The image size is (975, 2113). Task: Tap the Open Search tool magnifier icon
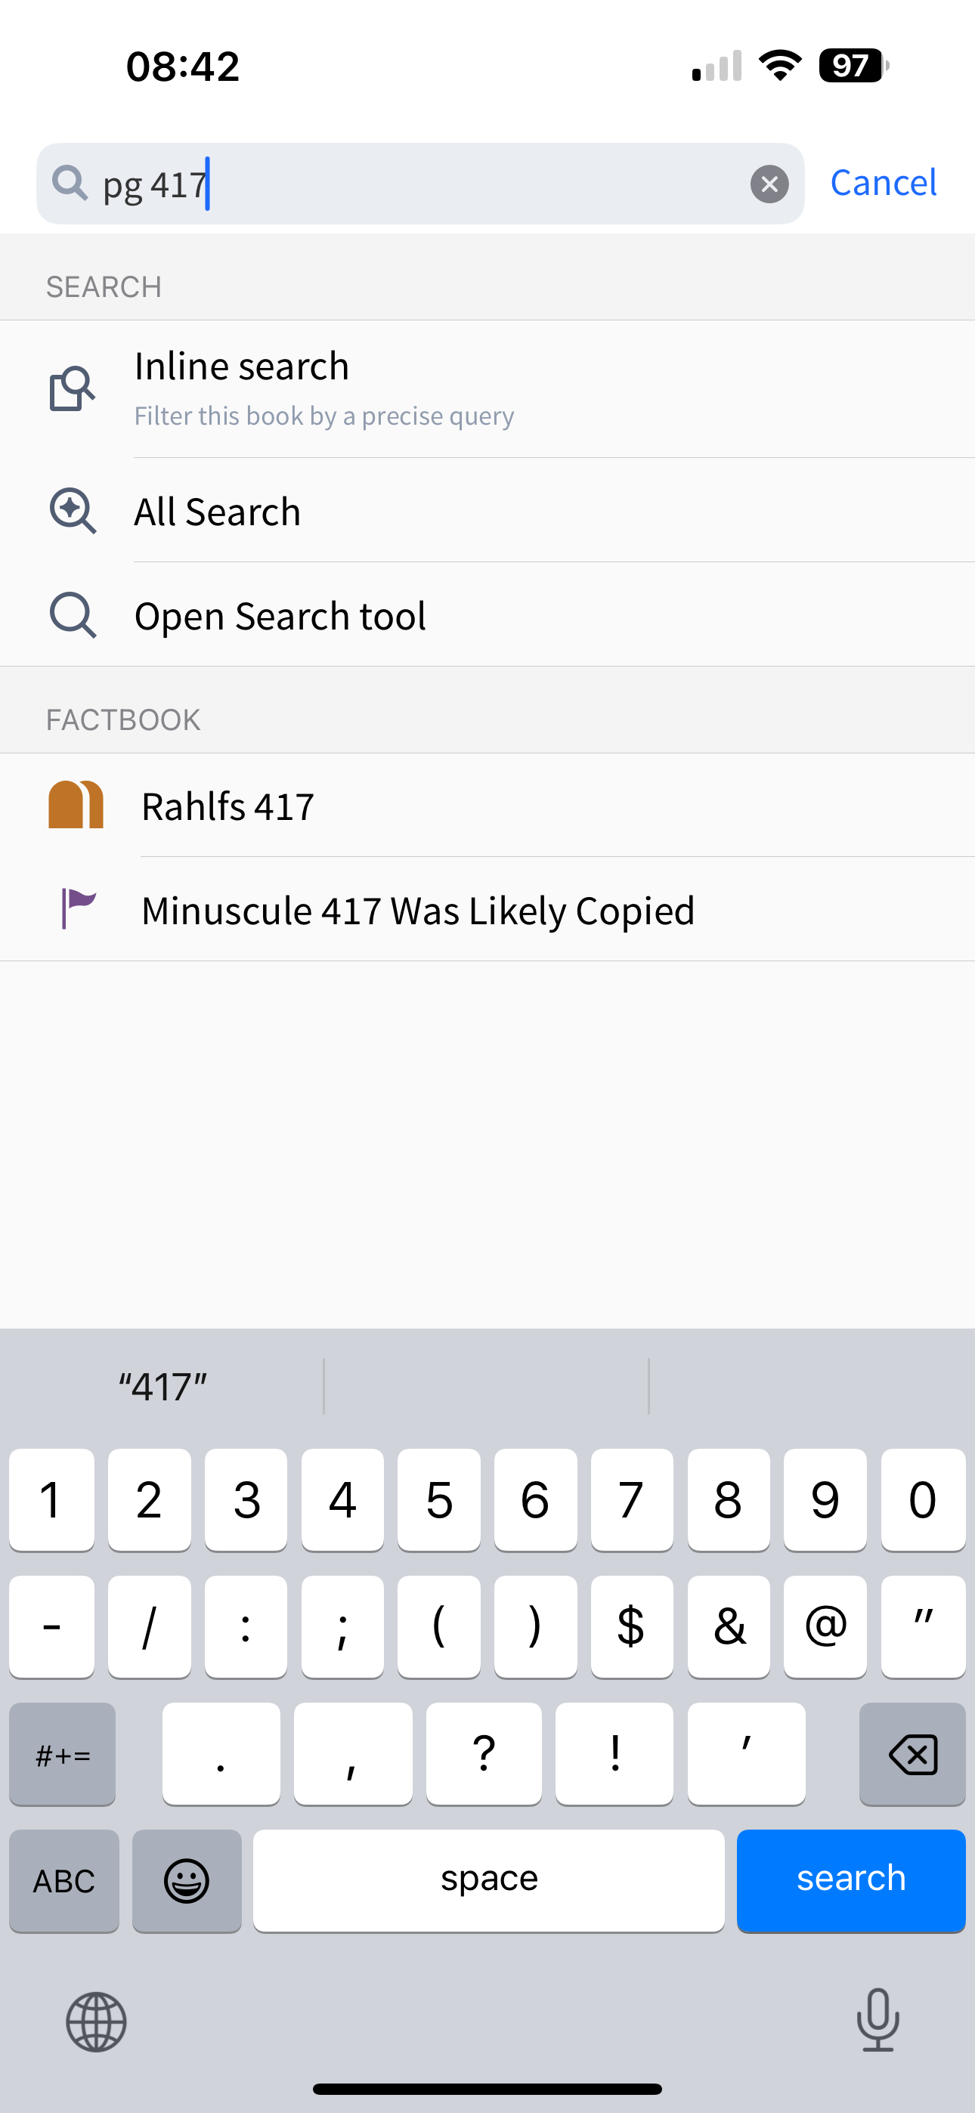(x=73, y=615)
